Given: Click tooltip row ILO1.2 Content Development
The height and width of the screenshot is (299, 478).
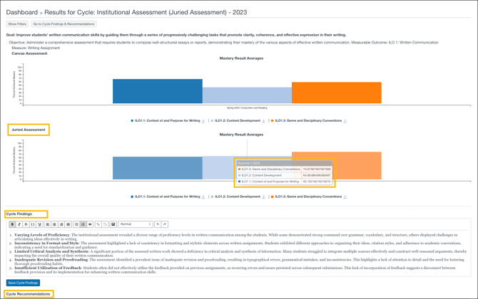Looking at the screenshot, I should coord(285,175).
